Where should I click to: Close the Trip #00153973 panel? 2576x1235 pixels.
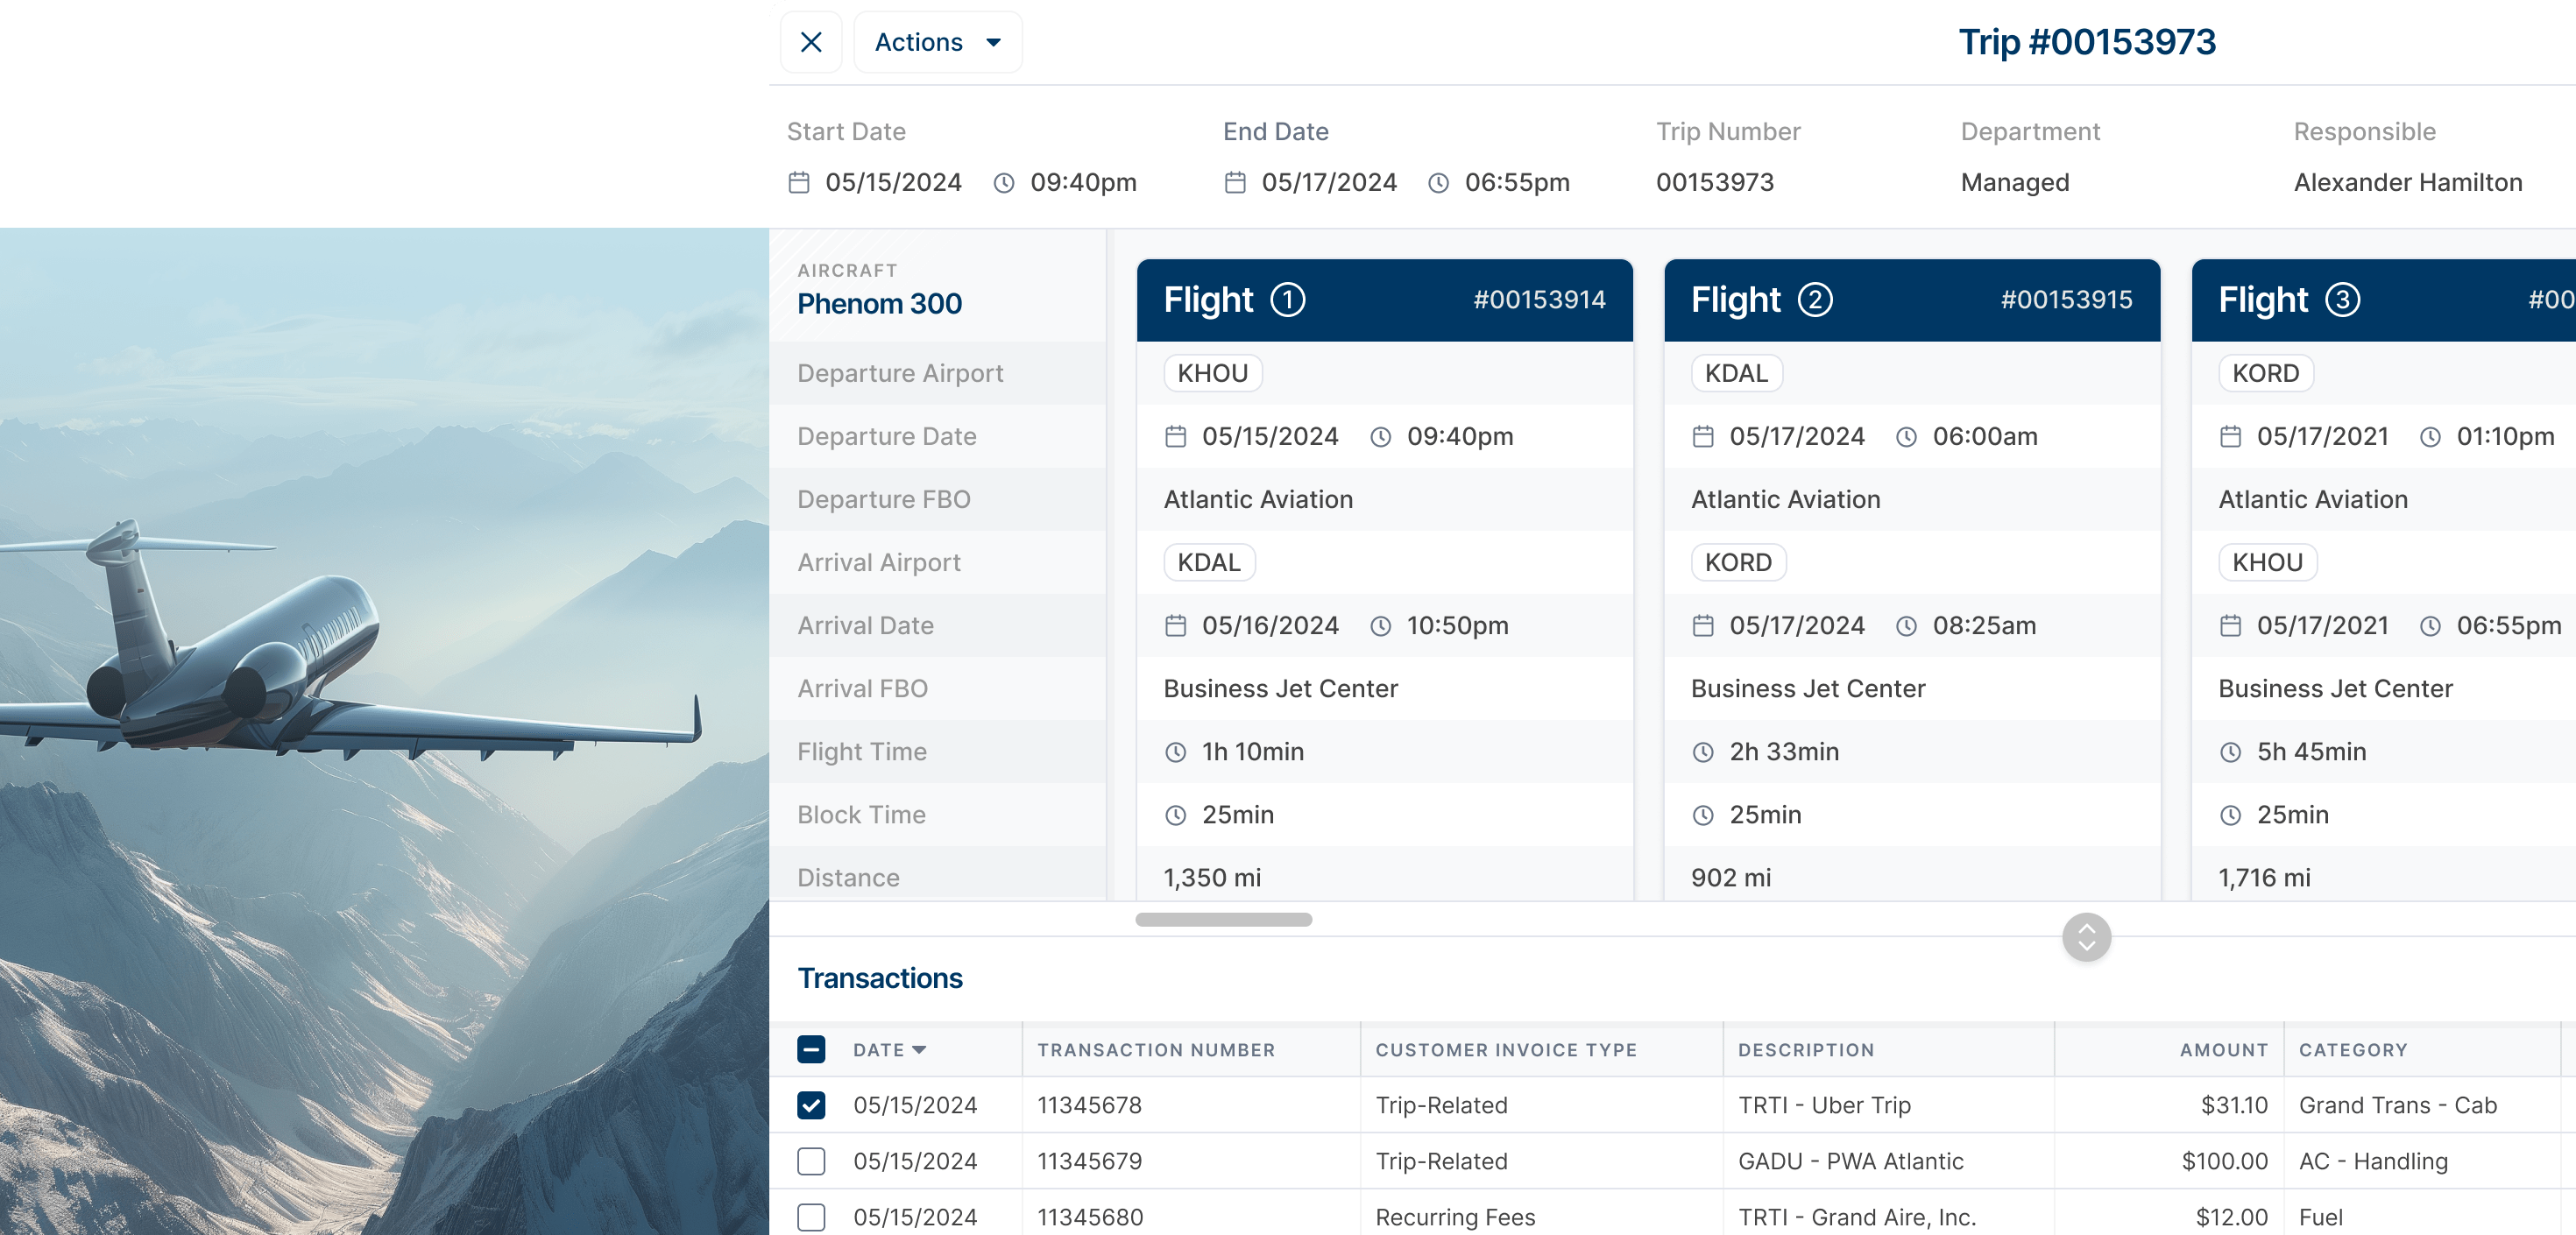point(810,42)
